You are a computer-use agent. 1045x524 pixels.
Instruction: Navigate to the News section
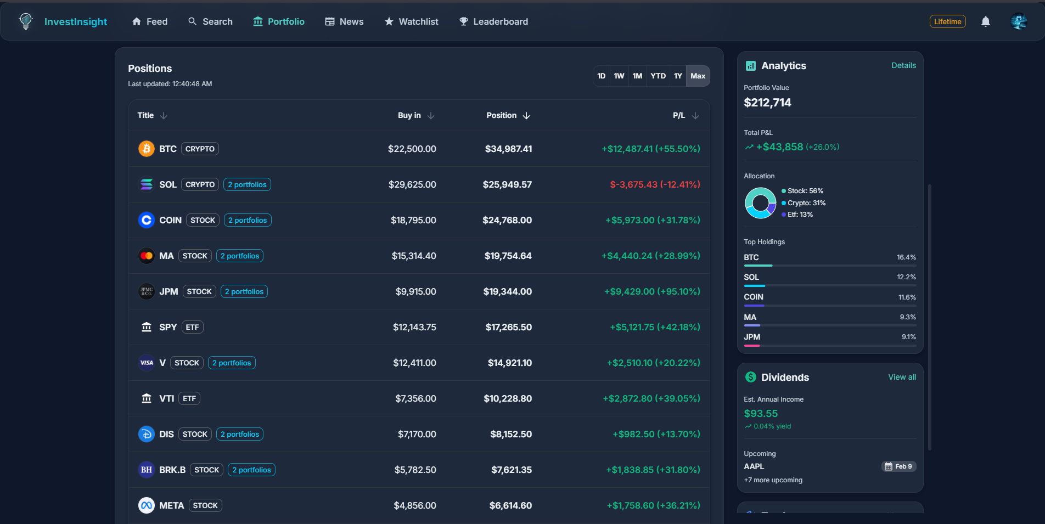pyautogui.click(x=344, y=21)
